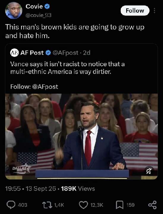Viewport: 163px width, 214px height.
Task: Open the 189K Views analytics
Action: point(78,189)
